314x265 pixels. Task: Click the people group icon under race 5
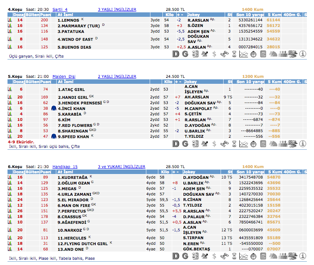tap(283, 144)
